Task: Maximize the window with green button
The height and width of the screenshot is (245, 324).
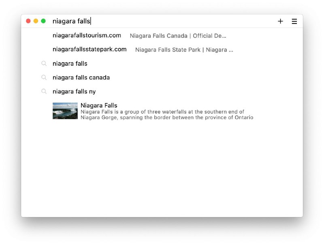Action: click(43, 21)
